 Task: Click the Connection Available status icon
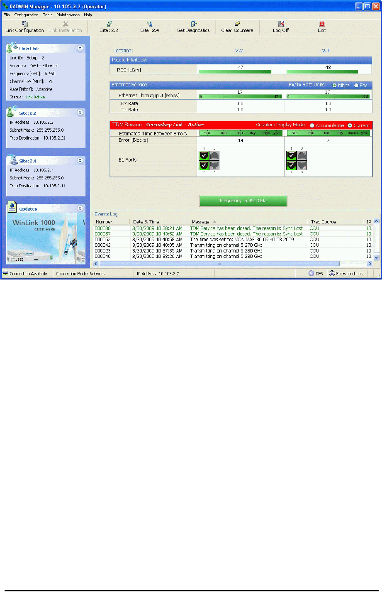pos(6,274)
